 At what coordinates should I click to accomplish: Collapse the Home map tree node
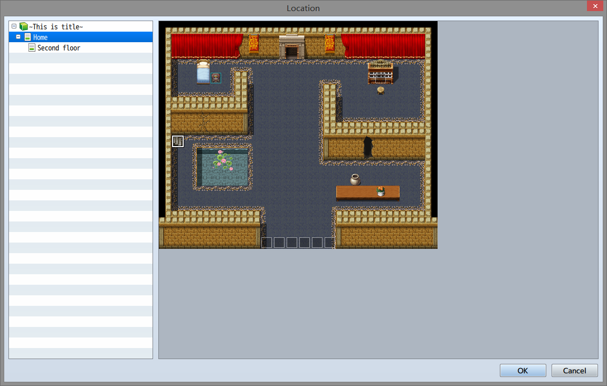tap(18, 37)
